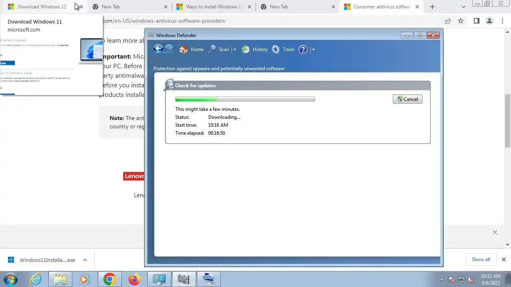This screenshot has height=287, width=511.
Task: Expand the downloaded file options chevron
Action: click(x=85, y=260)
